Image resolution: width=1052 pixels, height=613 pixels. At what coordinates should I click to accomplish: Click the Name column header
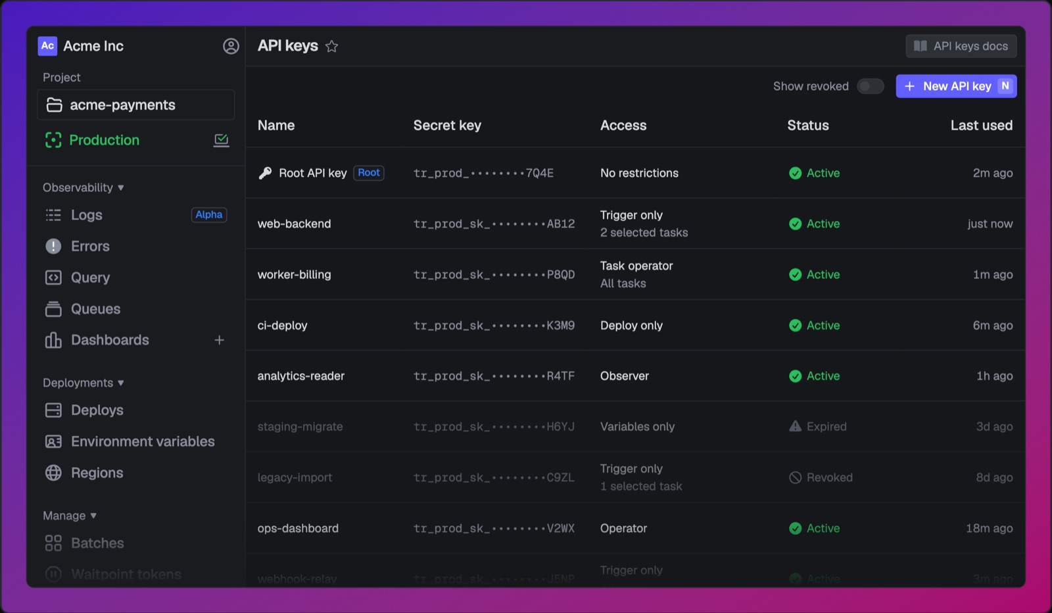tap(276, 126)
